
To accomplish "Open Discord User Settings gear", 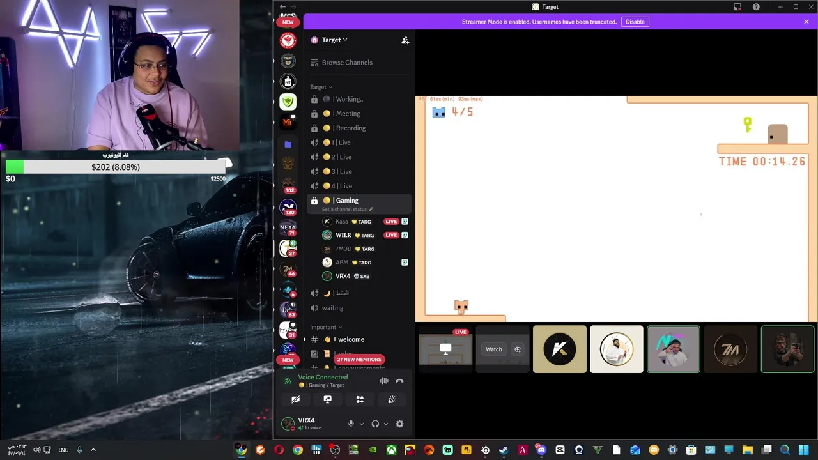I will (399, 424).
